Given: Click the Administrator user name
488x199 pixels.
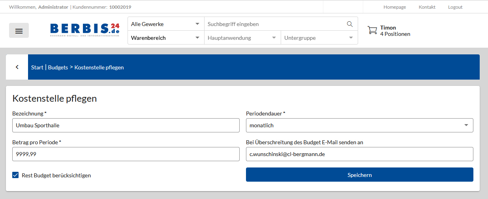Looking at the screenshot, I should point(53,7).
